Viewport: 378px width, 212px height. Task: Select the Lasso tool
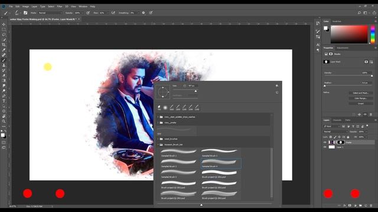pos(4,34)
